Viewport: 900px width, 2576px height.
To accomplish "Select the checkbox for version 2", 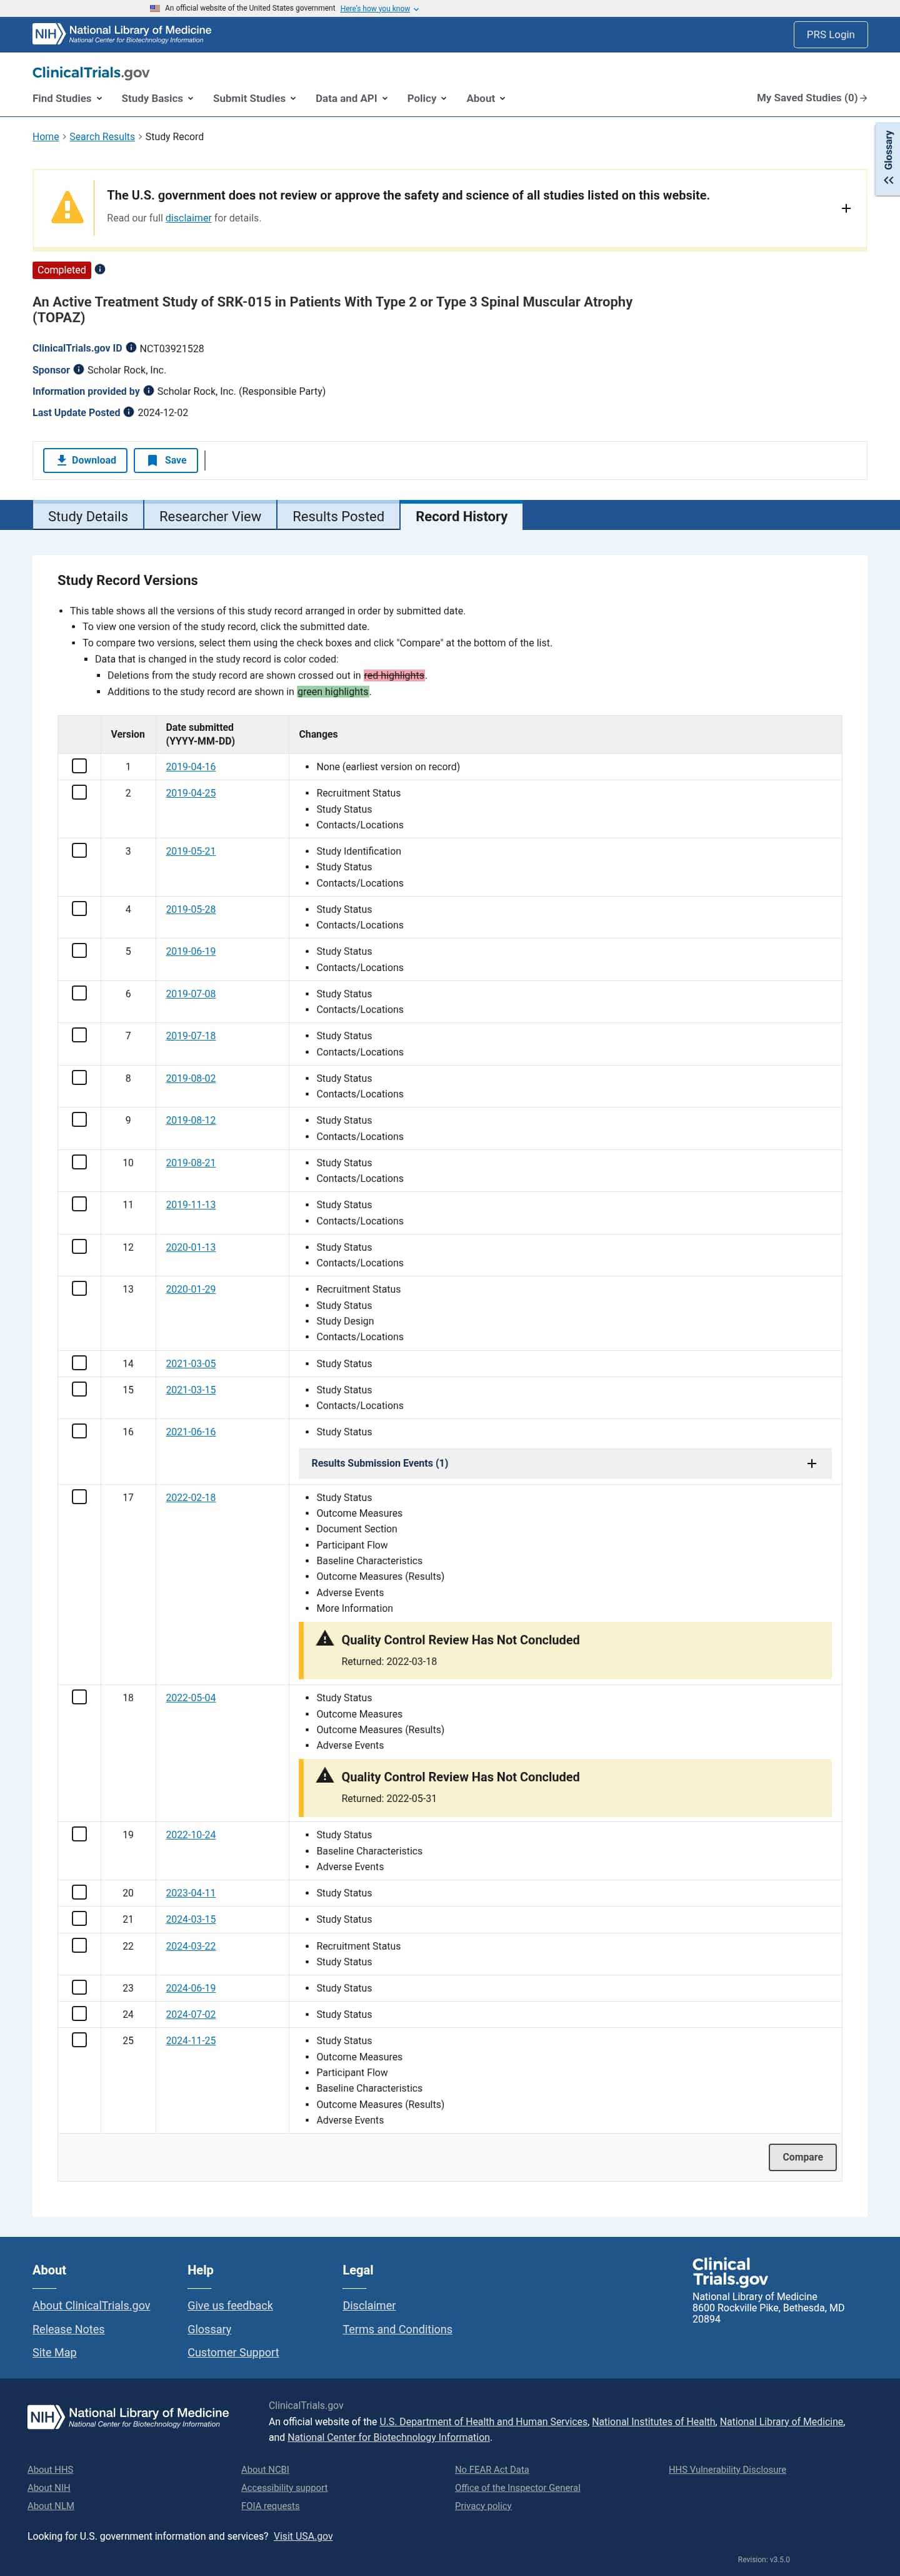I will click(x=79, y=792).
